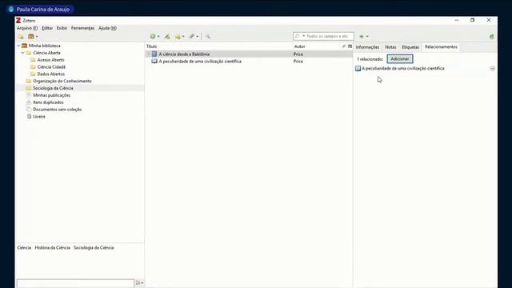Image resolution: width=512 pixels, height=288 pixels.
Task: Collapse the Minha biblioteca tree
Action: pyautogui.click(x=18, y=46)
